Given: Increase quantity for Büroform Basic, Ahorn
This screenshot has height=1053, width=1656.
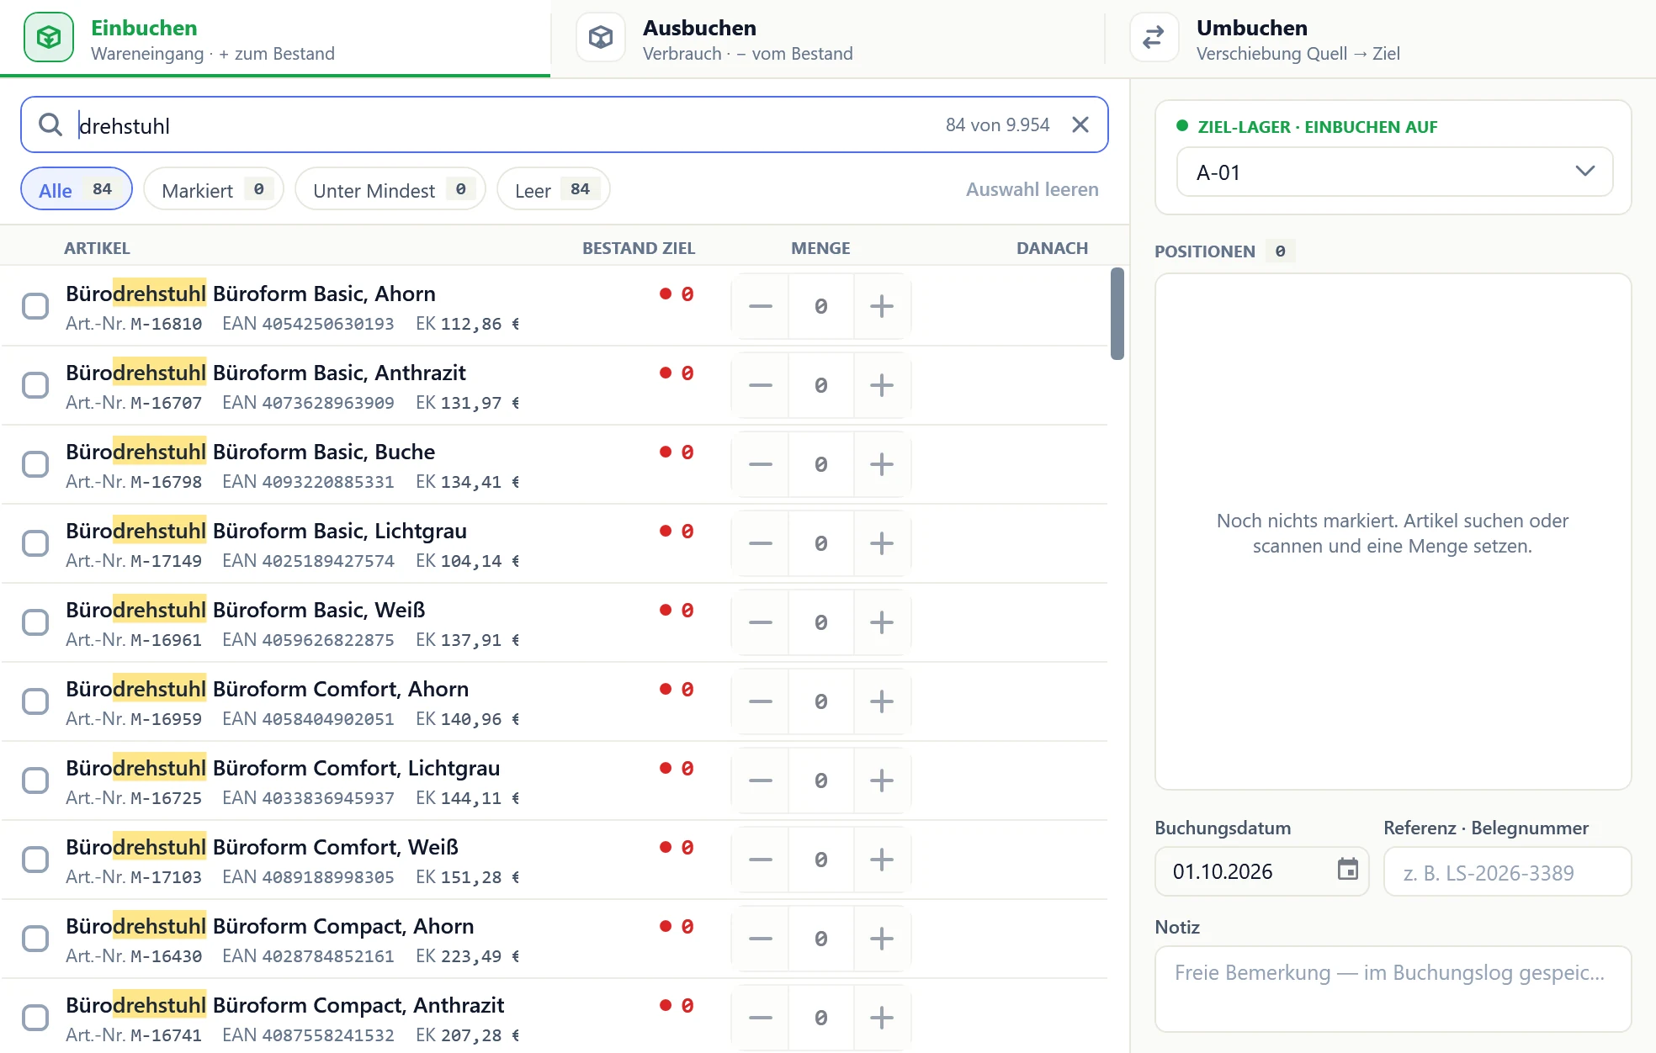Looking at the screenshot, I should [x=882, y=306].
